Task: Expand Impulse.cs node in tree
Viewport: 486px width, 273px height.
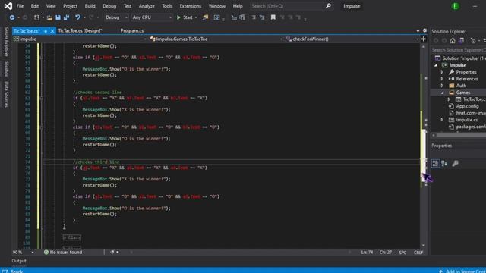Action: point(442,120)
